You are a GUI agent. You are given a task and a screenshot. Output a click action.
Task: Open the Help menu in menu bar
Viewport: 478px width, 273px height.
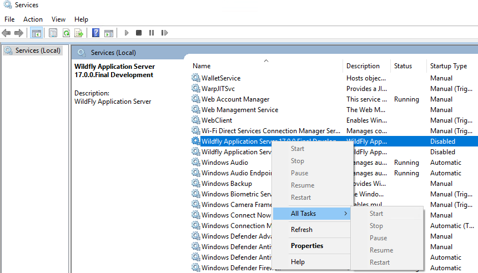pos(81,19)
